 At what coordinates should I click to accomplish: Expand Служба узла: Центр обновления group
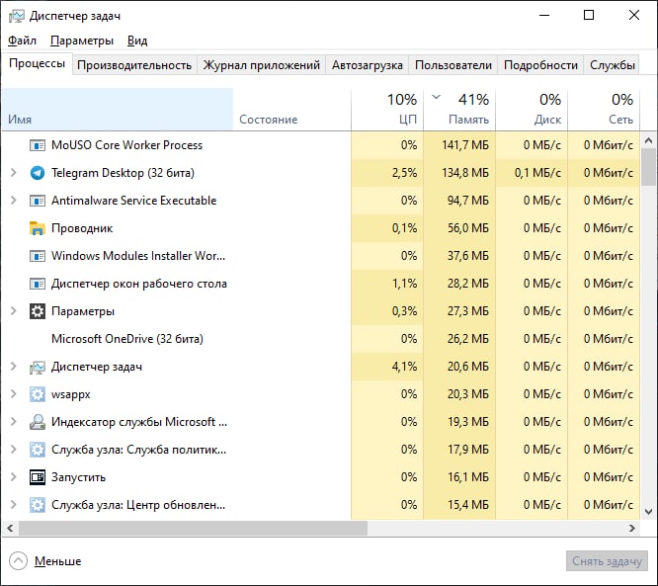[14, 505]
